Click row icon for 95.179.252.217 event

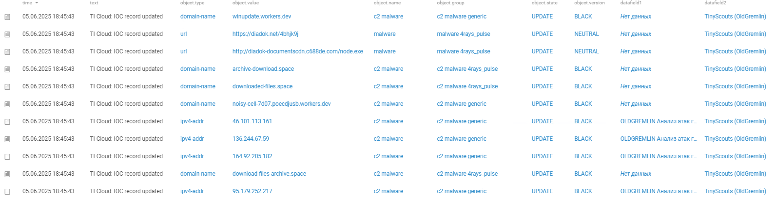[x=7, y=192]
